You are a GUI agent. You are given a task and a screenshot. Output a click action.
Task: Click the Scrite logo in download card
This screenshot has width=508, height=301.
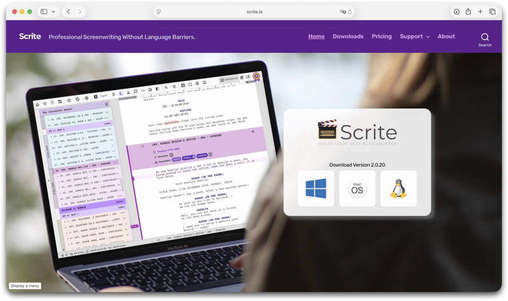tap(357, 132)
